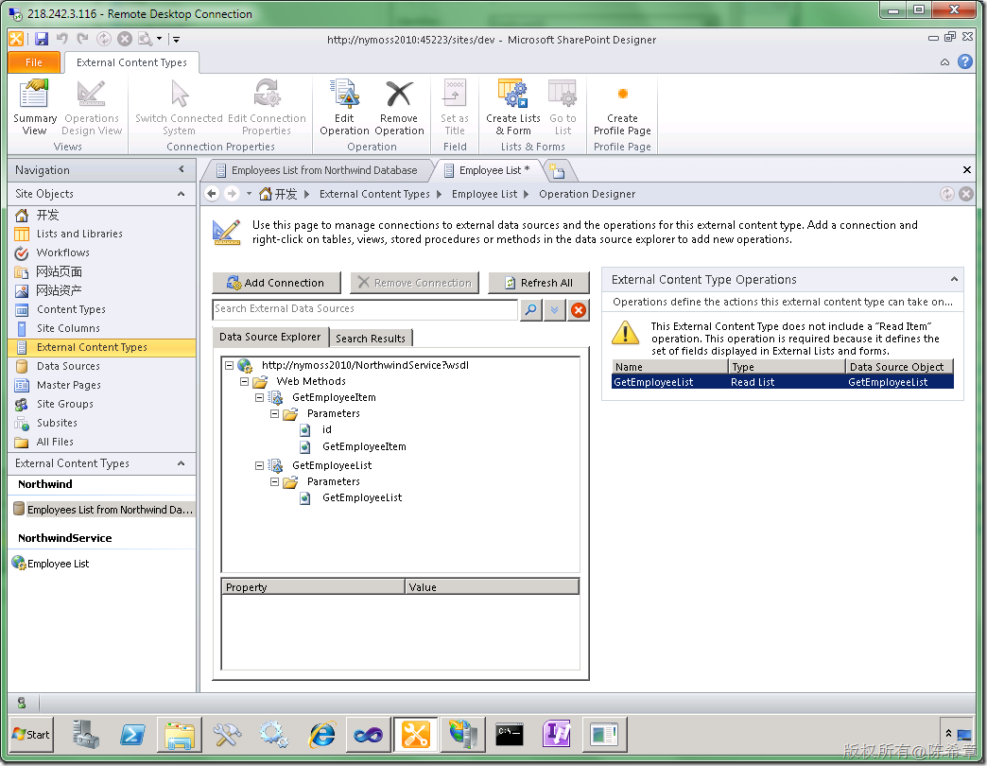The height and width of the screenshot is (766, 987).
Task: Click External Content Types breadcrumb link
Action: point(374,194)
